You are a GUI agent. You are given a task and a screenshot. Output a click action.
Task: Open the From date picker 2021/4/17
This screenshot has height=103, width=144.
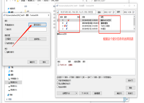click(114, 12)
